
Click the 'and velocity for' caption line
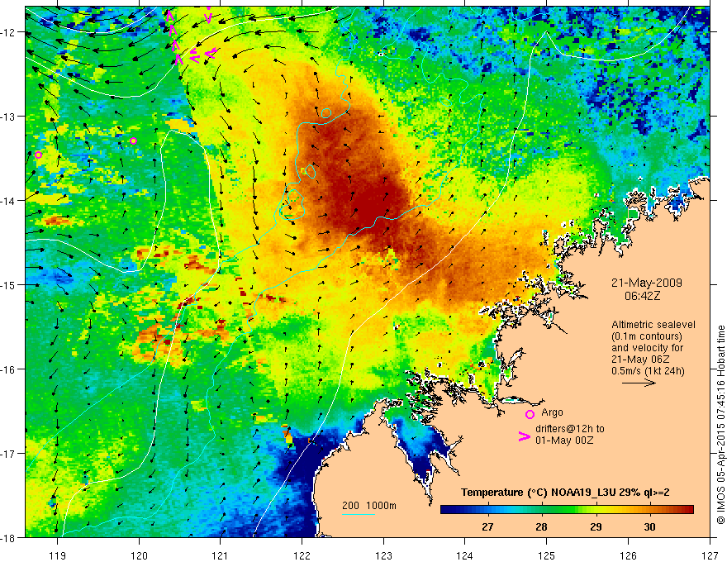point(647,348)
